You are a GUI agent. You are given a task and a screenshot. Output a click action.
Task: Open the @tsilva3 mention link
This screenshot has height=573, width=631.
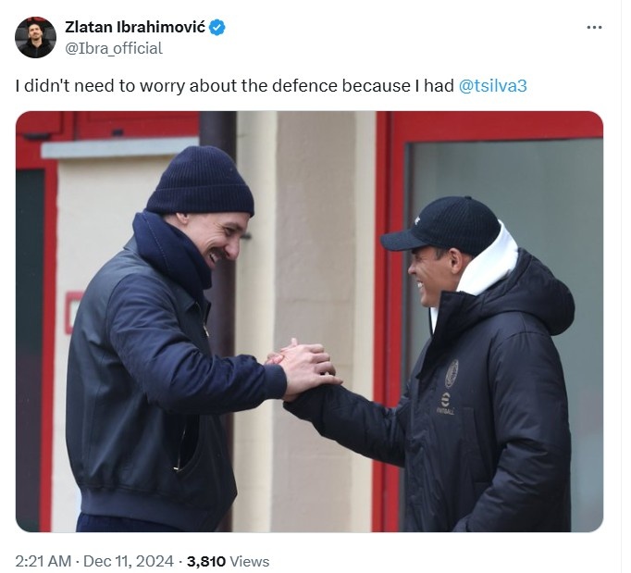pyautogui.click(x=492, y=86)
